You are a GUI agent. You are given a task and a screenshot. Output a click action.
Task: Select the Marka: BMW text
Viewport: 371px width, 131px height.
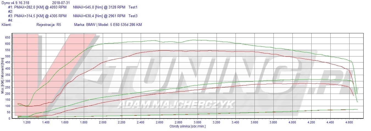point(84,25)
